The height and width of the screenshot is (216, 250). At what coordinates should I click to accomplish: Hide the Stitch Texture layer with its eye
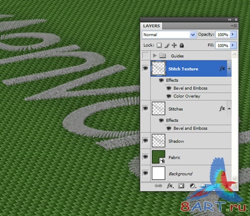146,68
